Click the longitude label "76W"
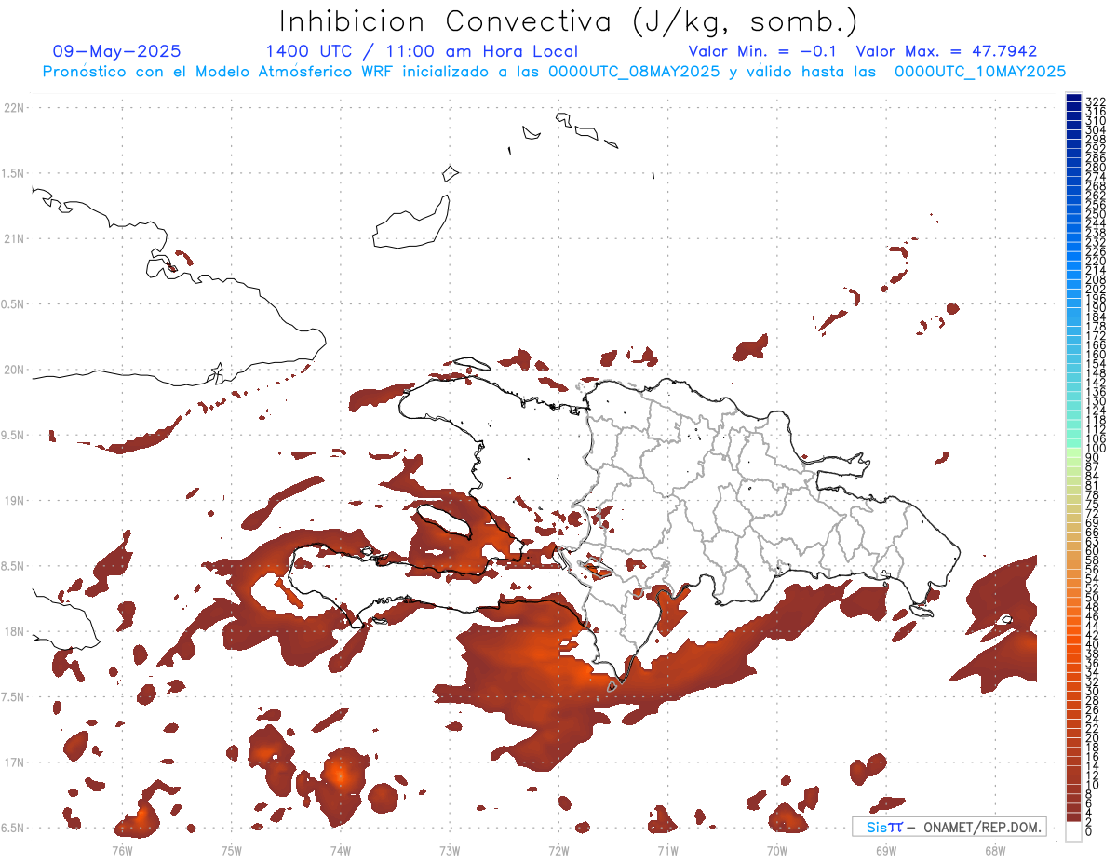This screenshot has height=863, width=1117. (122, 850)
